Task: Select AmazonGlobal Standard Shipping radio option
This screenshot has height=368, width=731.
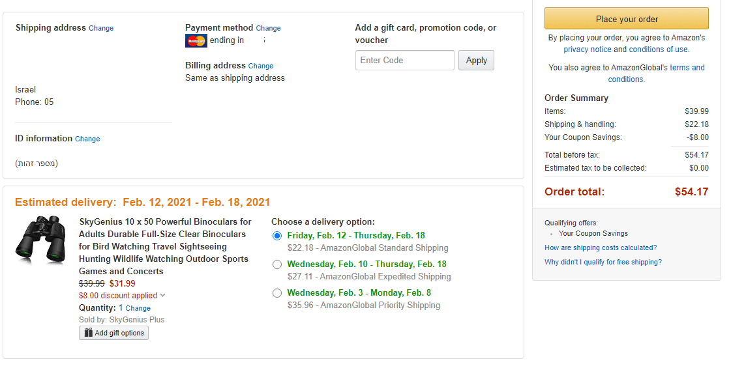Action: [277, 236]
